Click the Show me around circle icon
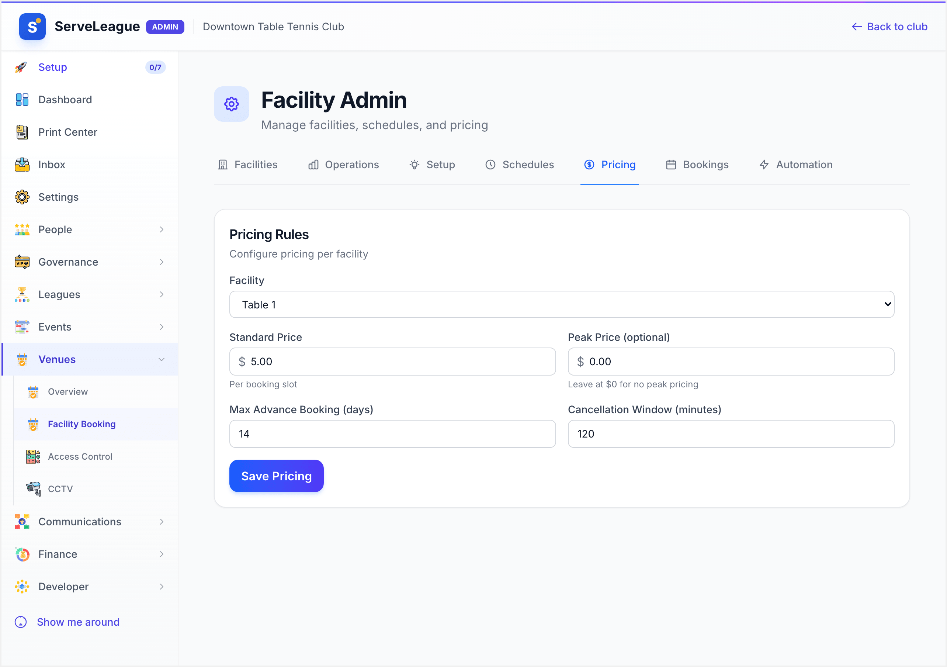This screenshot has height=667, width=947. pos(21,622)
